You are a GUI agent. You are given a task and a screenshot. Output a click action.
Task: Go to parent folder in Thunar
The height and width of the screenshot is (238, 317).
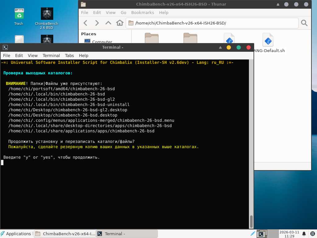pos(108,23)
